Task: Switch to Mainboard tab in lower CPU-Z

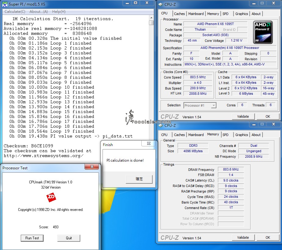Action: coord(196,135)
